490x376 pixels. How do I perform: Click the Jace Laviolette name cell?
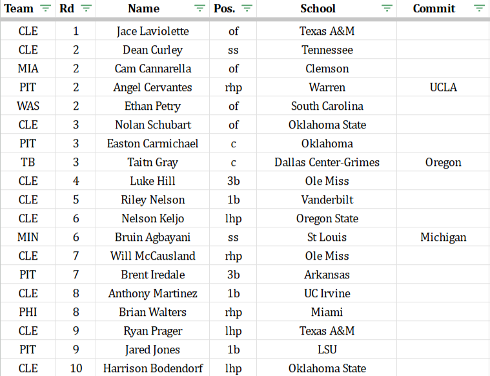152,31
